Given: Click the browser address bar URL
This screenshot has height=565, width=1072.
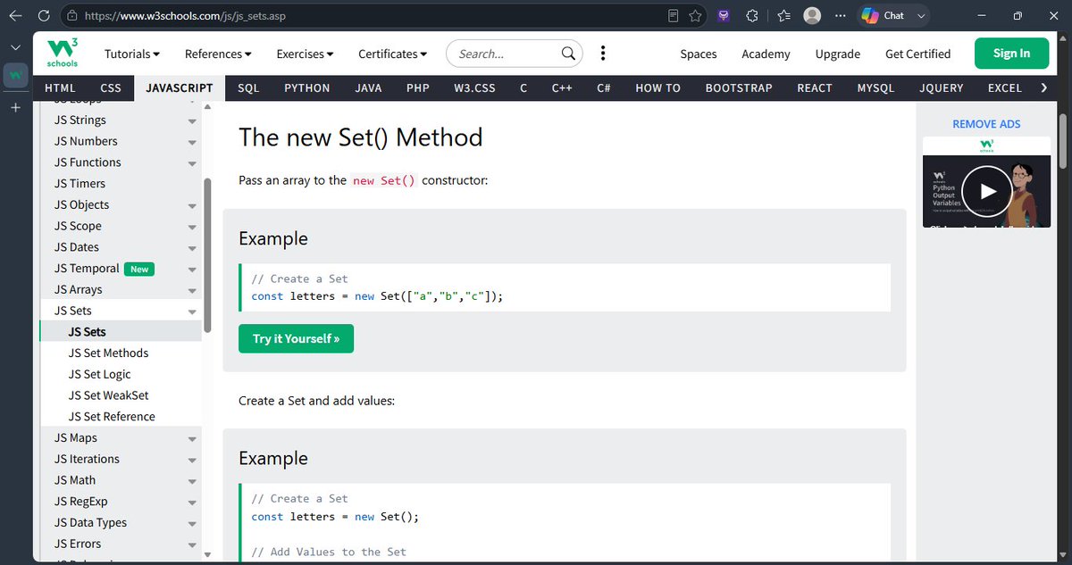Looking at the screenshot, I should click(186, 16).
